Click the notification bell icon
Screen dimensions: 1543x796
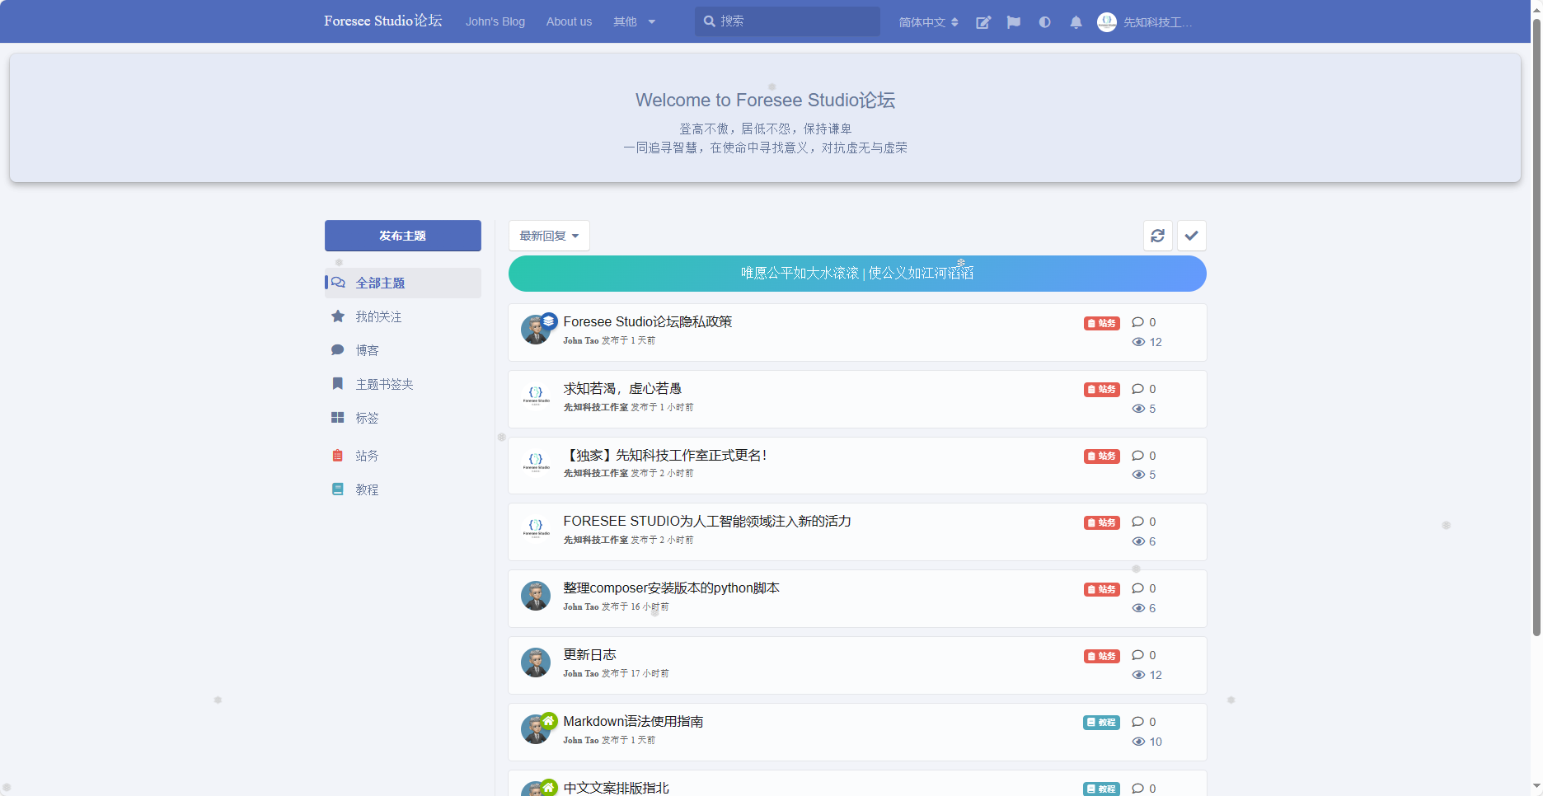click(1075, 22)
